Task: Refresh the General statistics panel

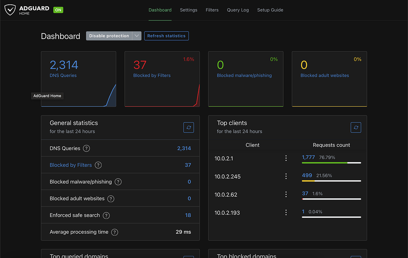Action: pos(188,127)
